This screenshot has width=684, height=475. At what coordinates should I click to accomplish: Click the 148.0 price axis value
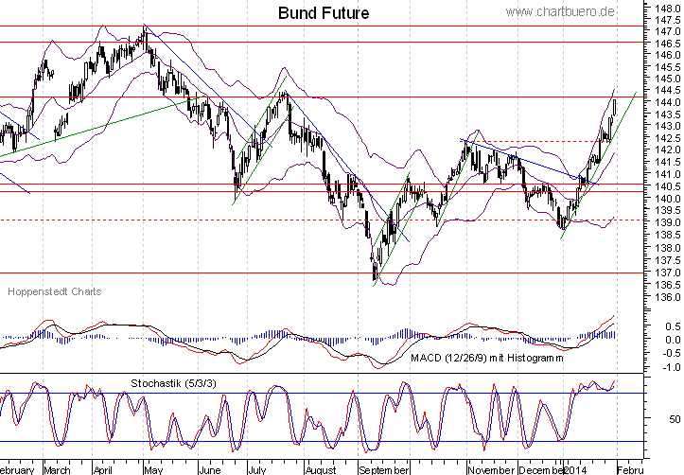pos(667,8)
